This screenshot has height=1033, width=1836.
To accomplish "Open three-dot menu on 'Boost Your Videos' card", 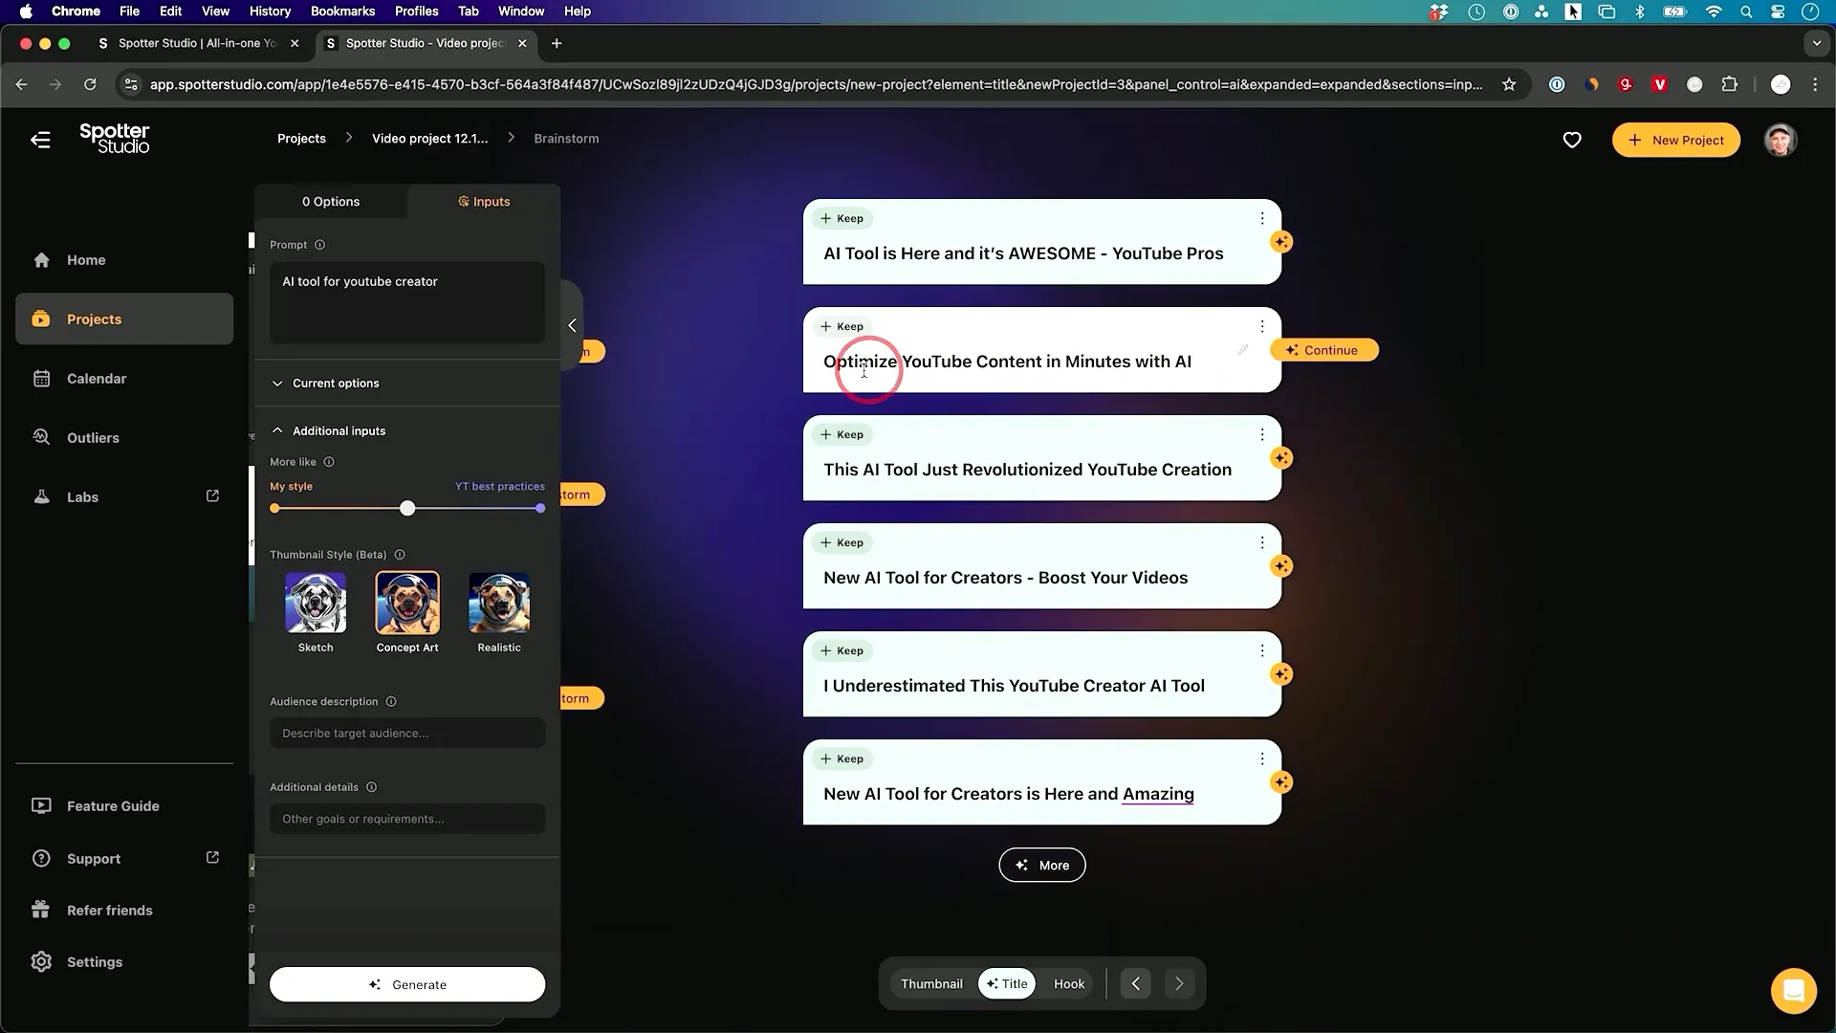I will pyautogui.click(x=1262, y=542).
